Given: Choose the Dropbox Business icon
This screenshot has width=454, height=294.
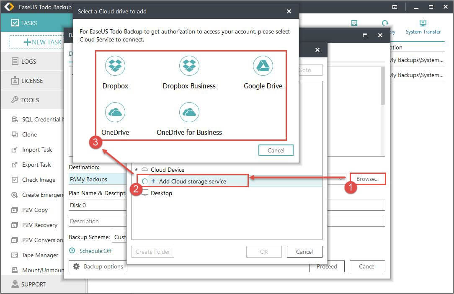Looking at the screenshot, I should click(189, 66).
